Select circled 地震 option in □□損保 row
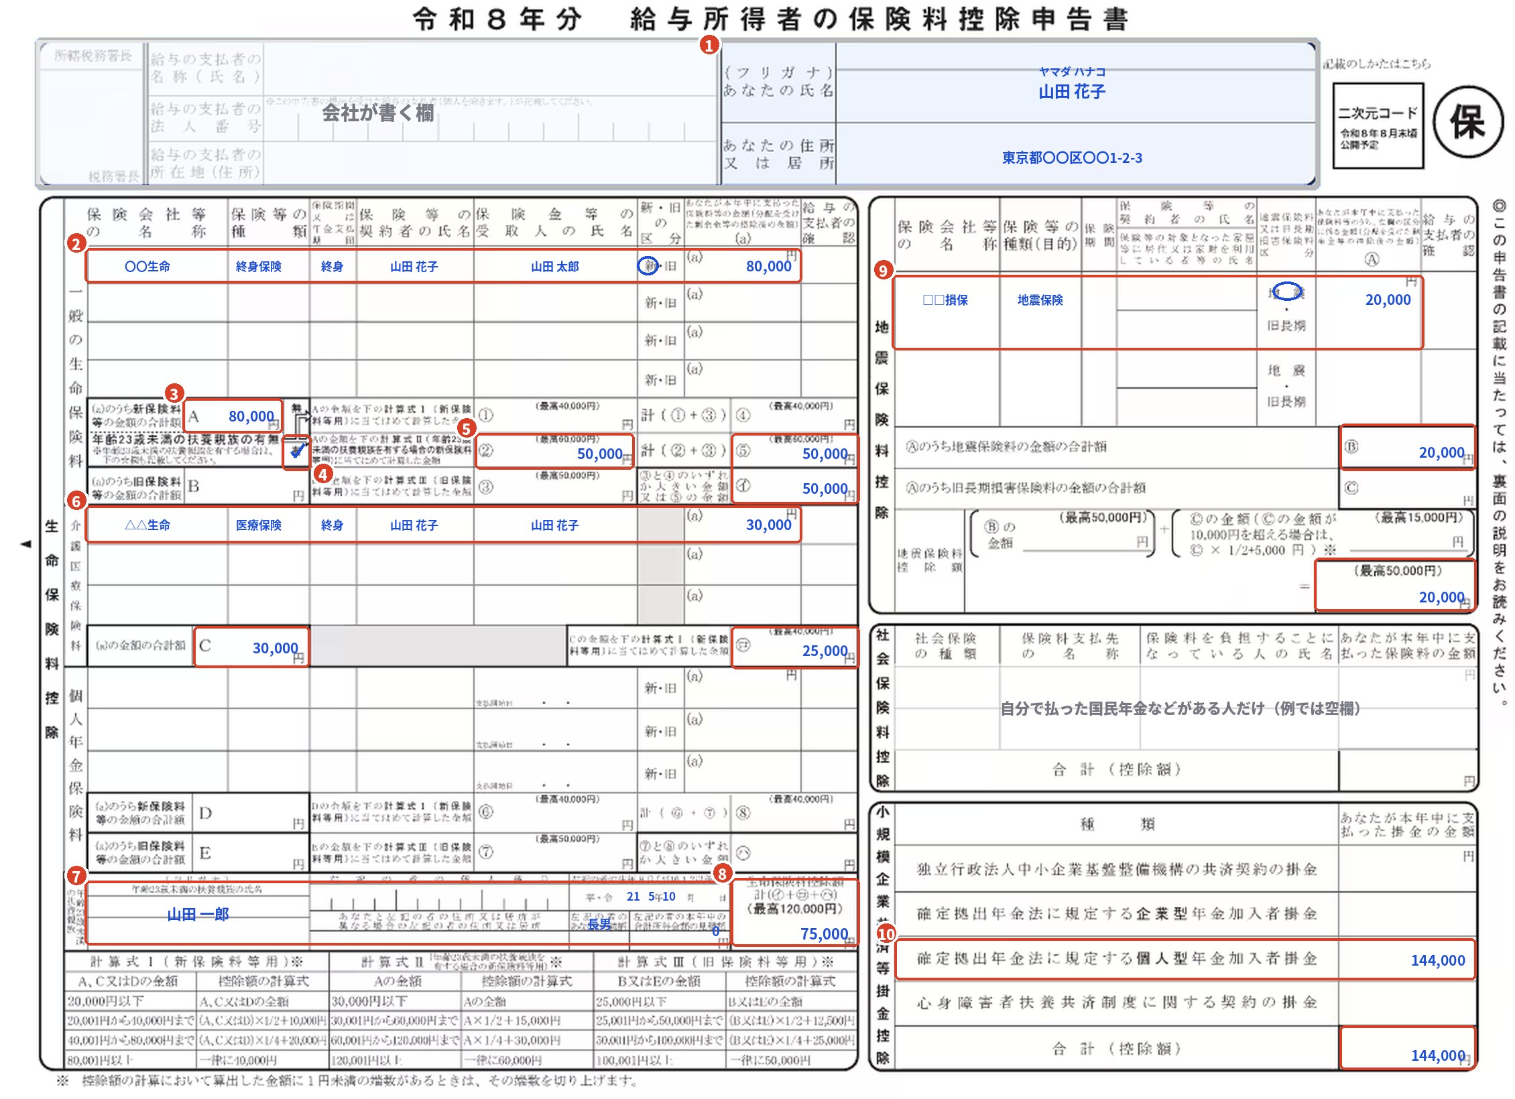 (x=1286, y=292)
